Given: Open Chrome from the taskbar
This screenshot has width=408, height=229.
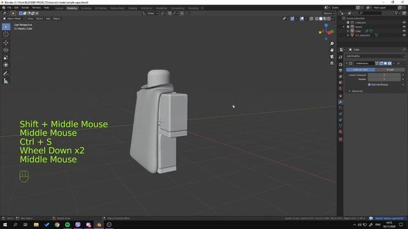Looking at the screenshot, I should pyautogui.click(x=57, y=225).
